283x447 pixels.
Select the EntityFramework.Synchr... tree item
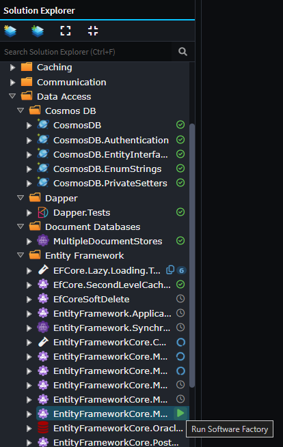tap(111, 328)
